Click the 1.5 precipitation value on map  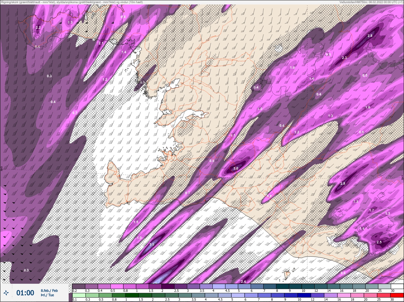[x=136, y=222]
